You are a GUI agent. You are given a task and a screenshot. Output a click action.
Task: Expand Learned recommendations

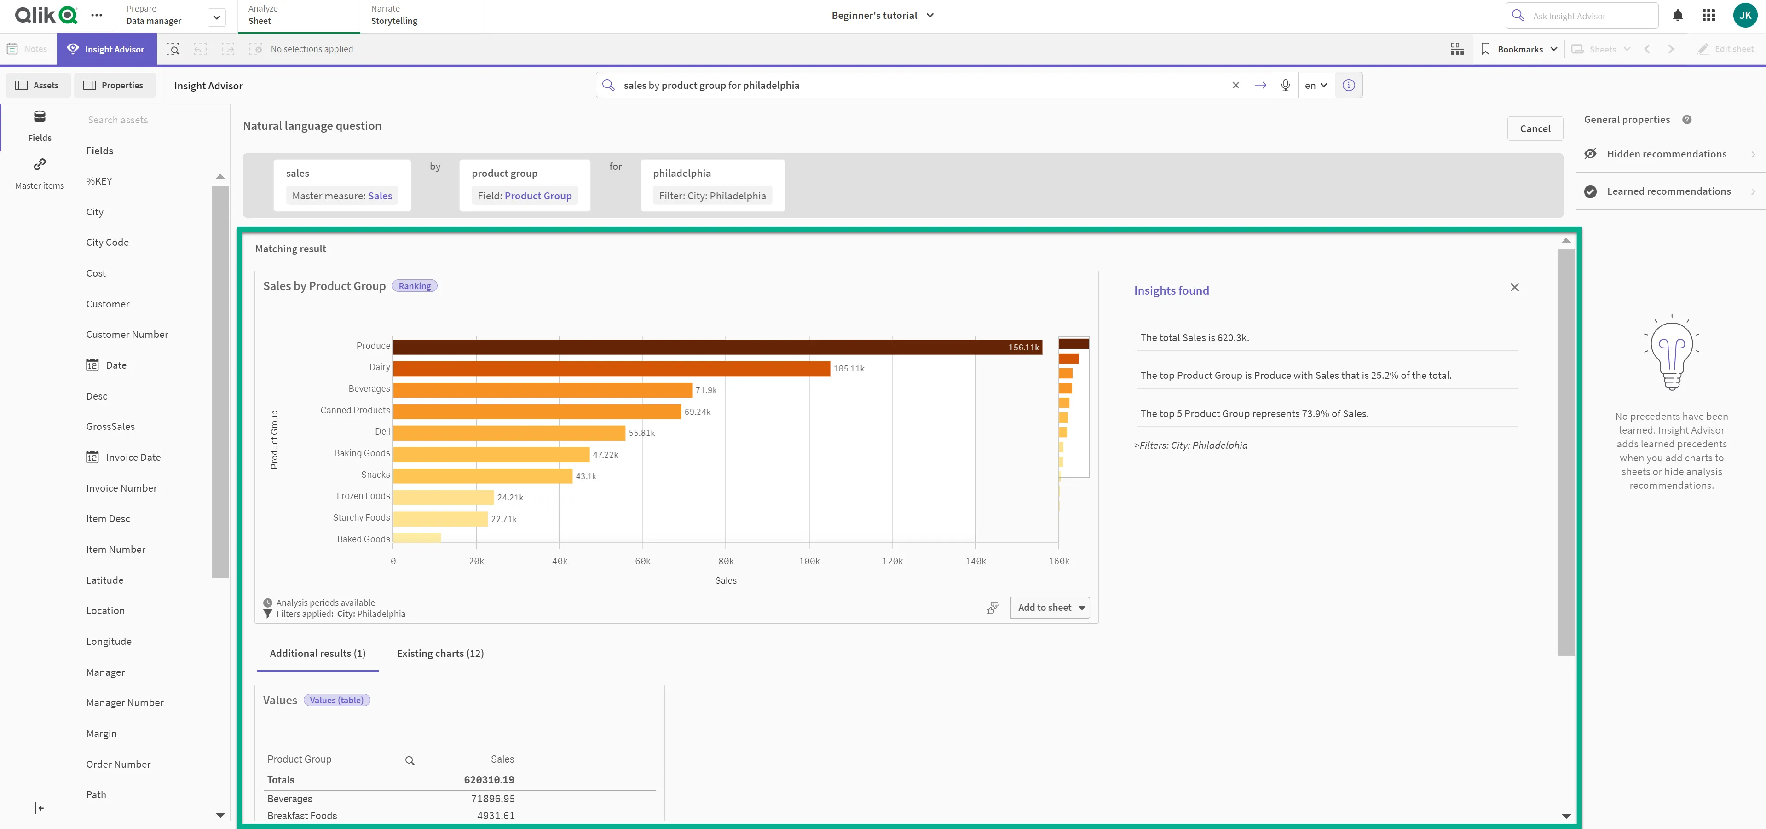point(1668,191)
